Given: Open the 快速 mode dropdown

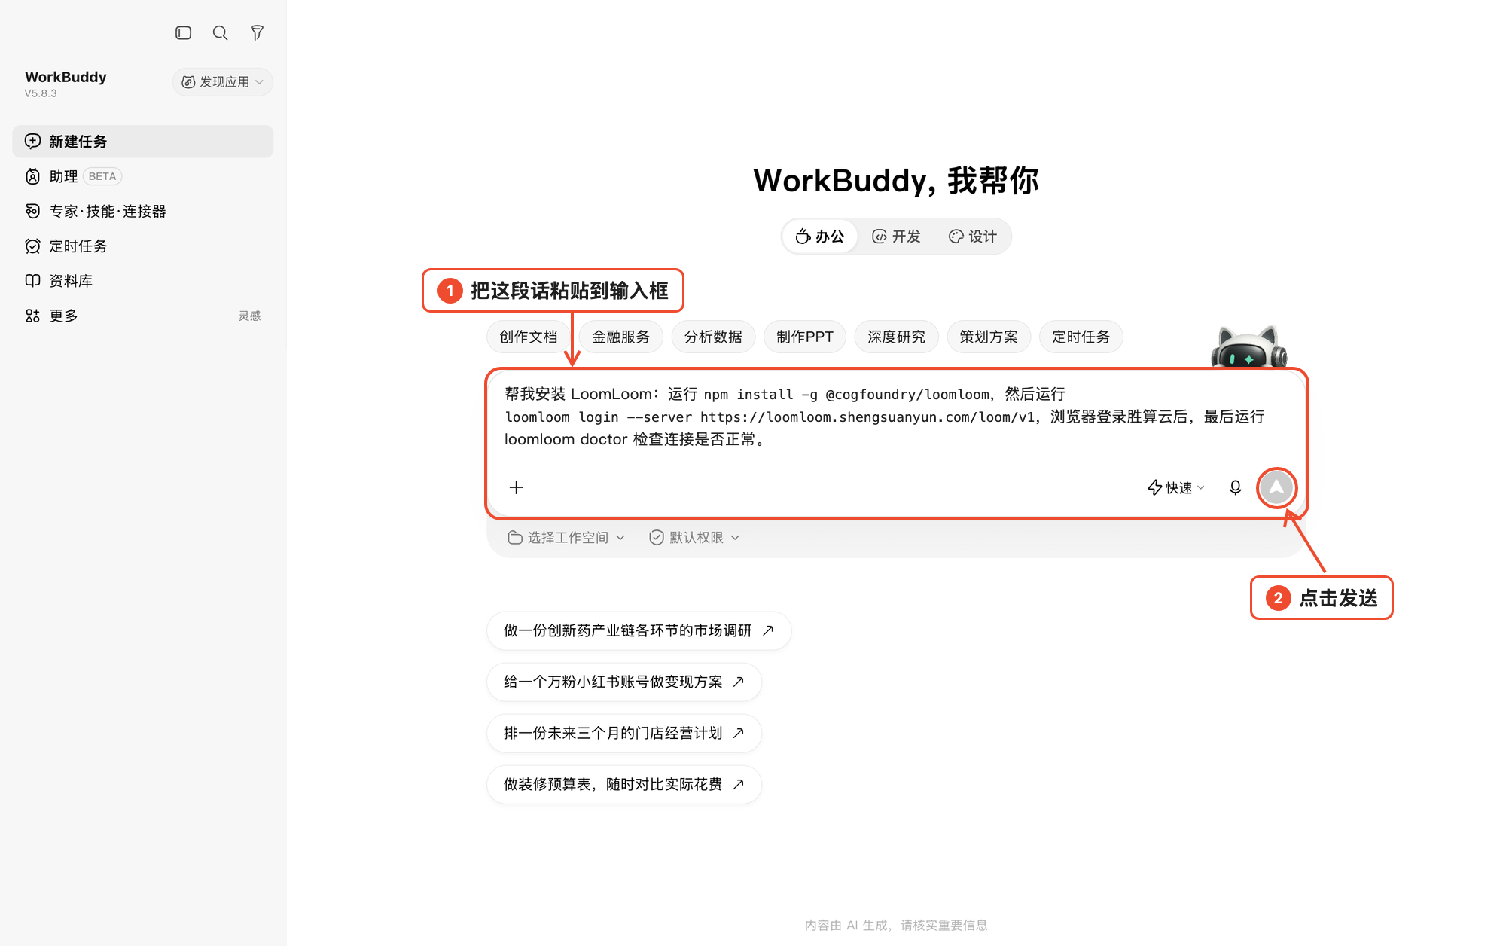Looking at the screenshot, I should coord(1175,488).
